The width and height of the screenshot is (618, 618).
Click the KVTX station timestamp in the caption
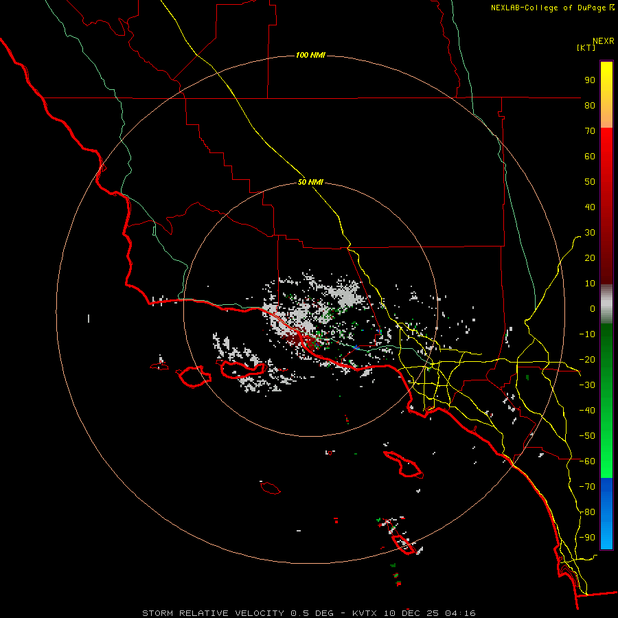click(x=414, y=613)
